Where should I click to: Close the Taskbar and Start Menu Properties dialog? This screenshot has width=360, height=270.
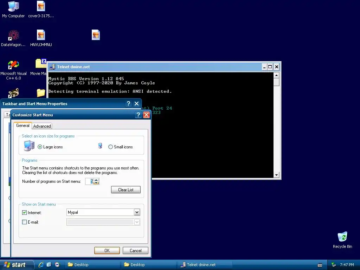137,104
